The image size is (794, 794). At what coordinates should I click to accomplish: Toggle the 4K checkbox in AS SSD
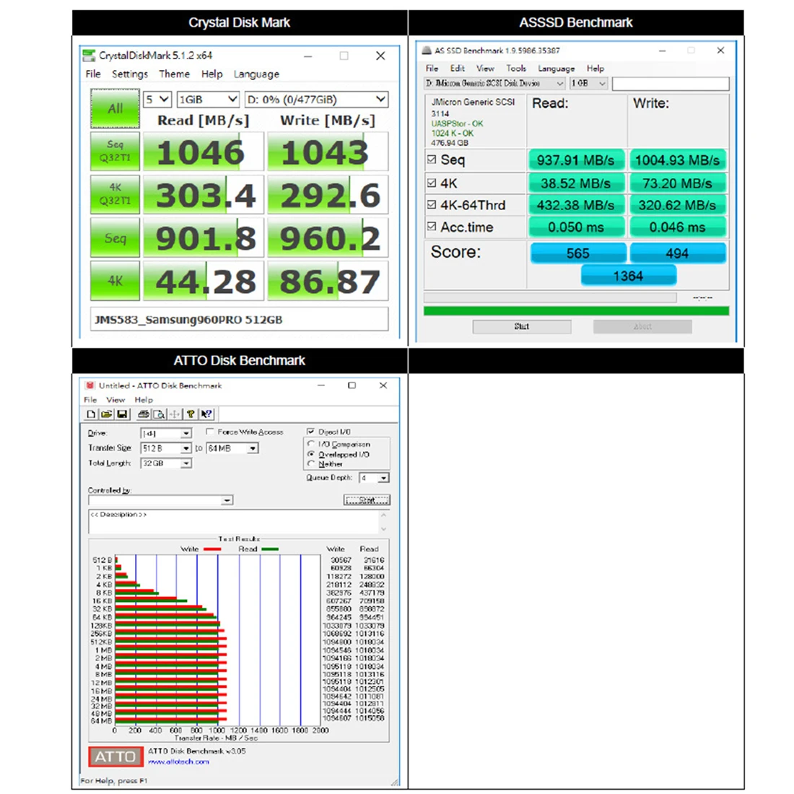tap(432, 183)
